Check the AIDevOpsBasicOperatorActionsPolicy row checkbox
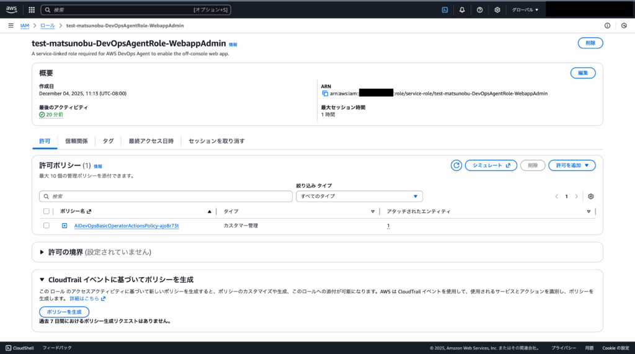635x354 pixels. pos(46,226)
